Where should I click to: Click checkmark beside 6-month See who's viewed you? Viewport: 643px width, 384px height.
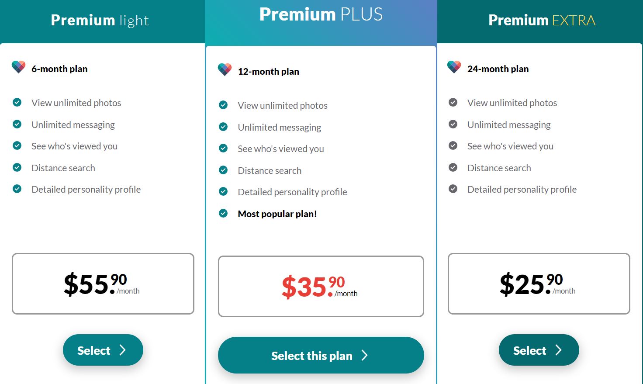[x=17, y=145]
